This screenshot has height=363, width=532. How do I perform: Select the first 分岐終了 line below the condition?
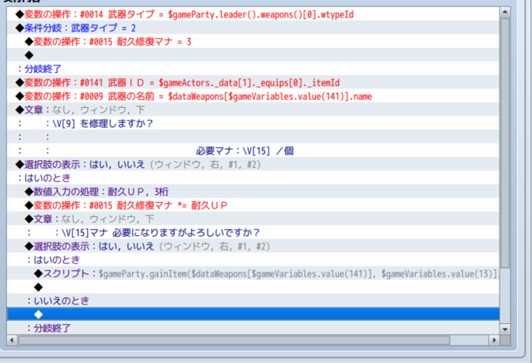pyautogui.click(x=253, y=69)
